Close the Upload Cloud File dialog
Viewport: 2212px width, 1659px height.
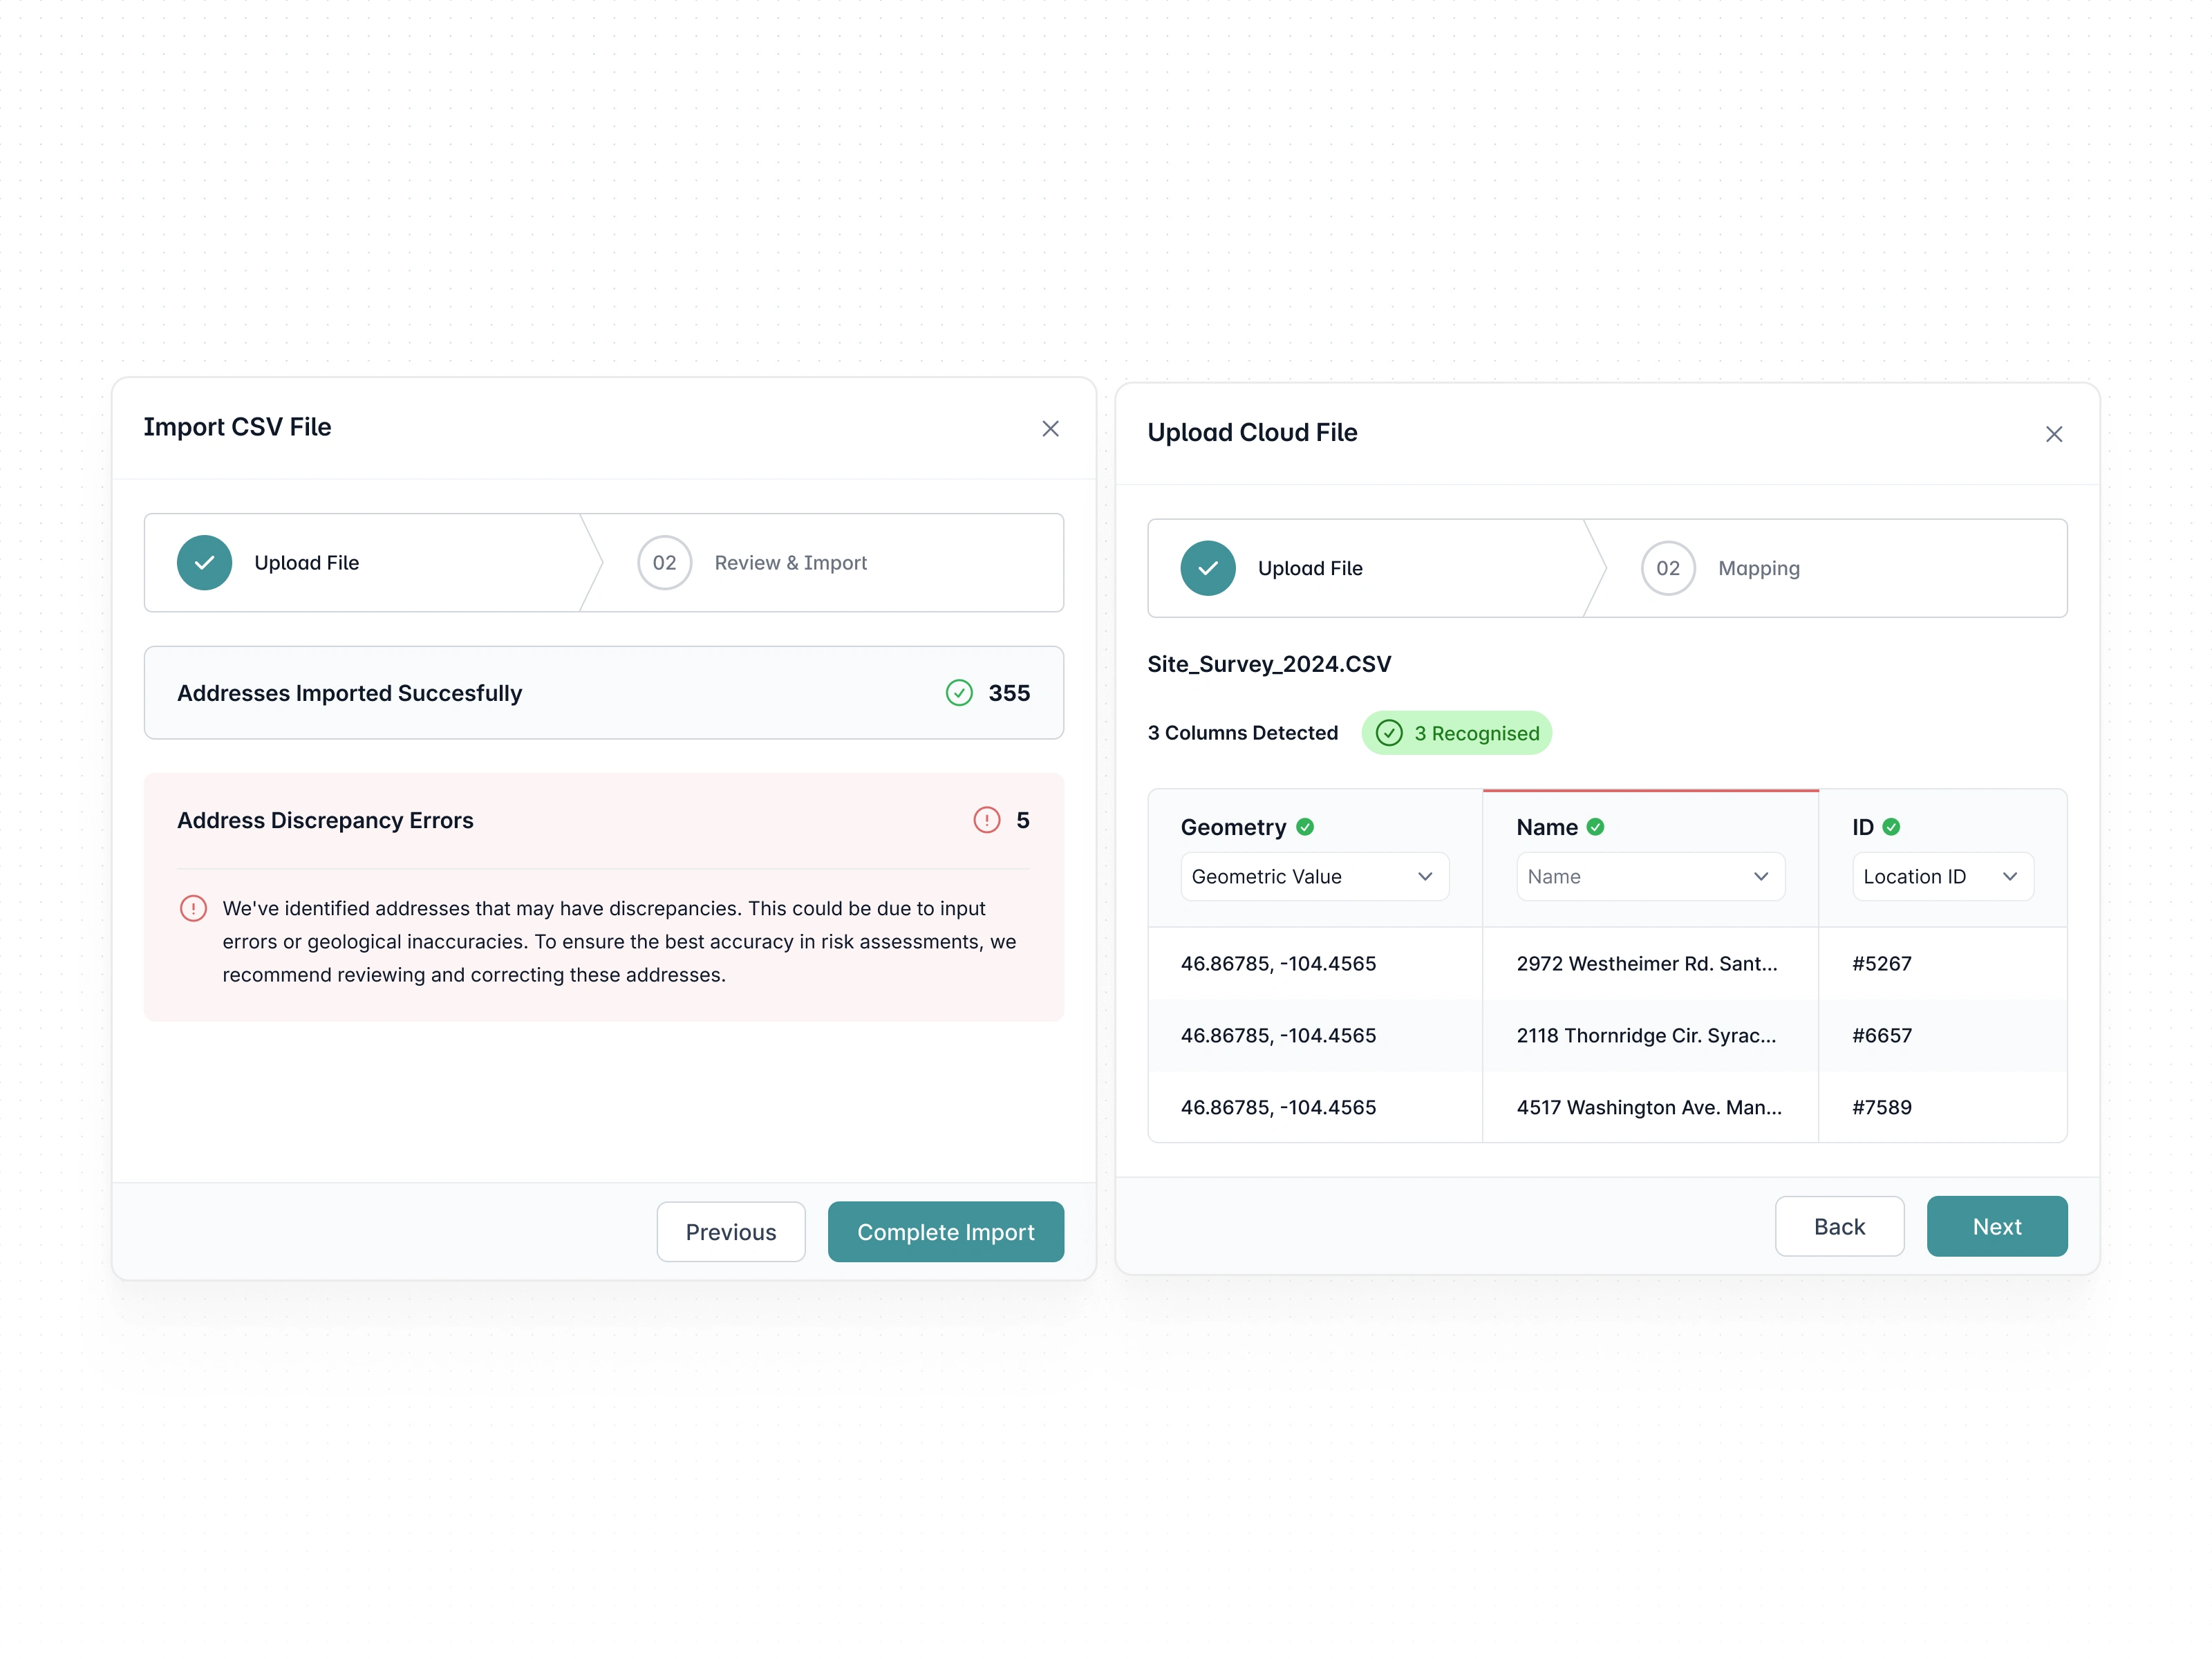(x=2053, y=434)
